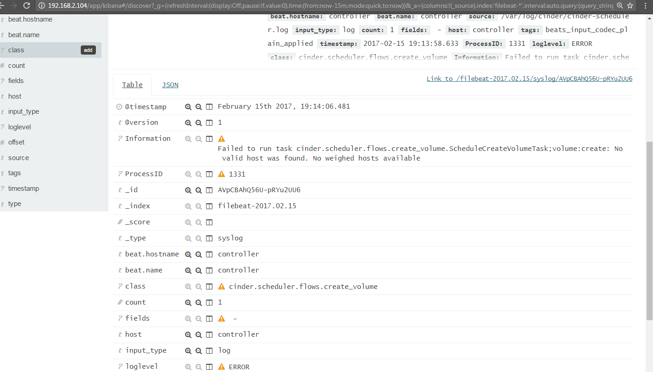Select input_type field in sidebar list
This screenshot has width=653, height=372.
[23, 111]
